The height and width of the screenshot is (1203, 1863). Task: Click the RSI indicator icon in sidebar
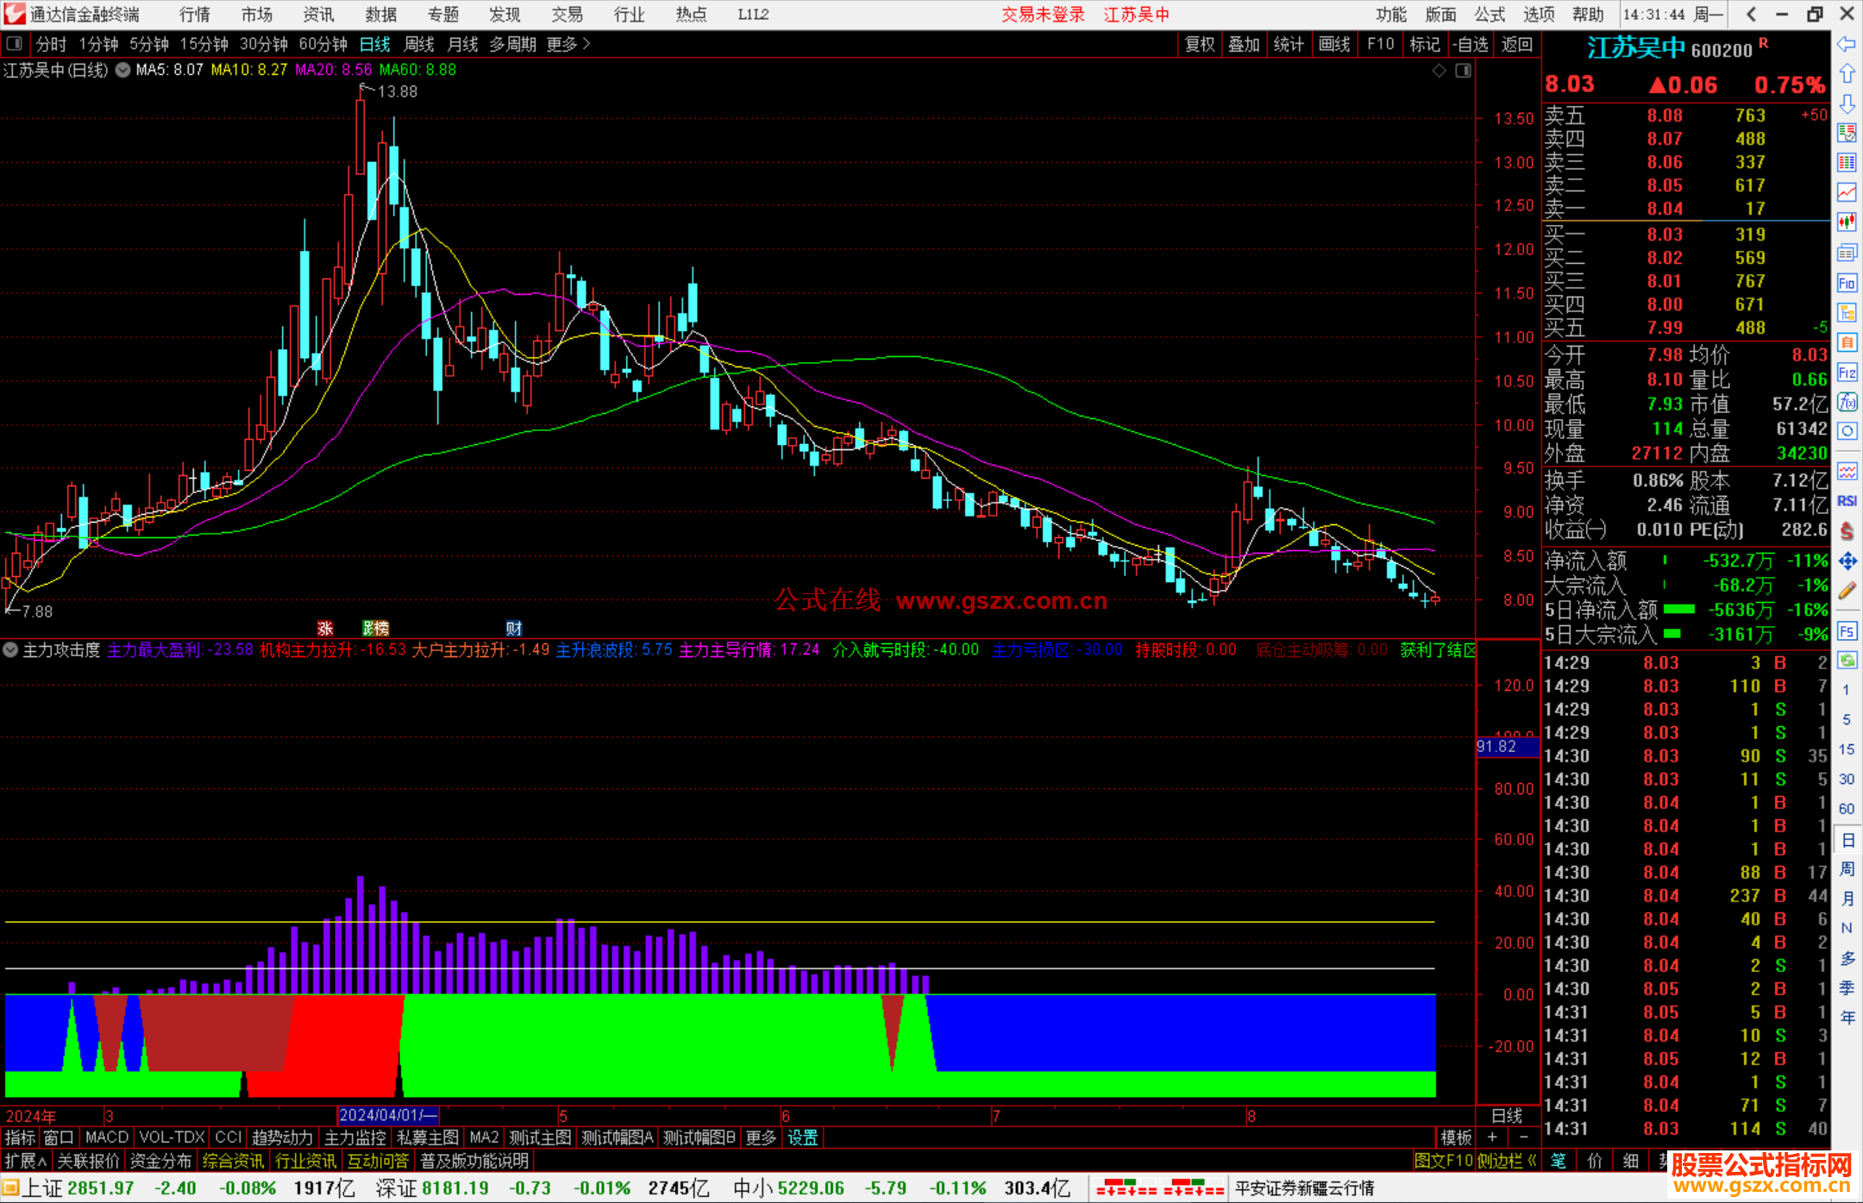(x=1847, y=501)
